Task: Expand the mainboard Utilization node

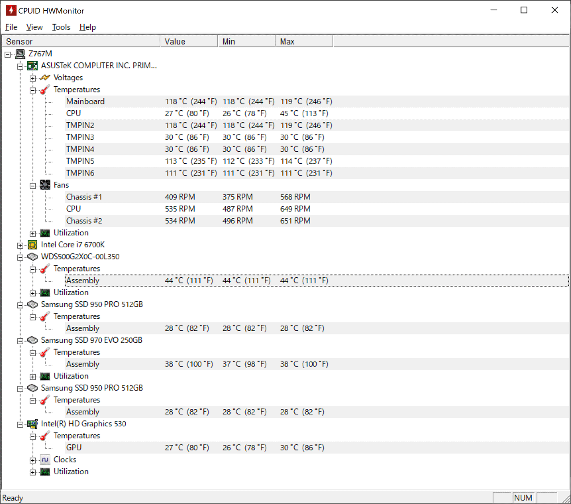Action: click(x=33, y=233)
